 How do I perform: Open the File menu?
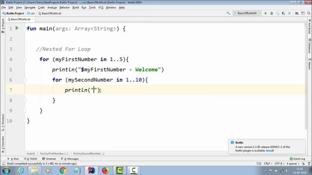[x=3, y=8]
